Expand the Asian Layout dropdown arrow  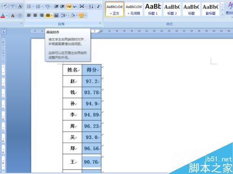click(x=85, y=6)
